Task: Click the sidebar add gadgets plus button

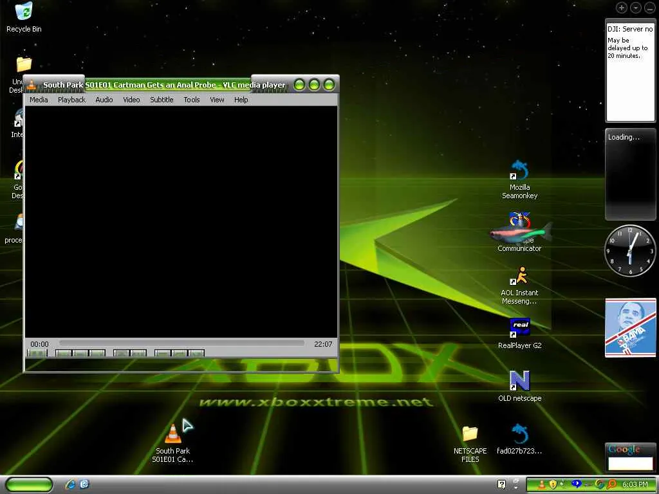Action: coord(621,8)
